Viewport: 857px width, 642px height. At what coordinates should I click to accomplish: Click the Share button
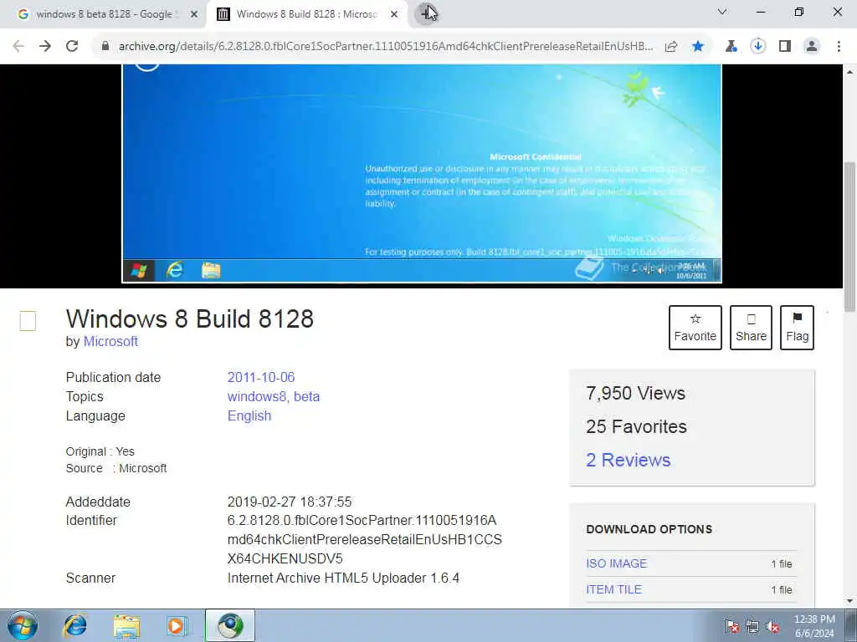point(751,328)
